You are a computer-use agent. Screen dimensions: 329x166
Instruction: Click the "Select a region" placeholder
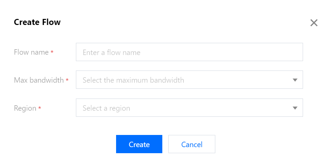(x=106, y=108)
